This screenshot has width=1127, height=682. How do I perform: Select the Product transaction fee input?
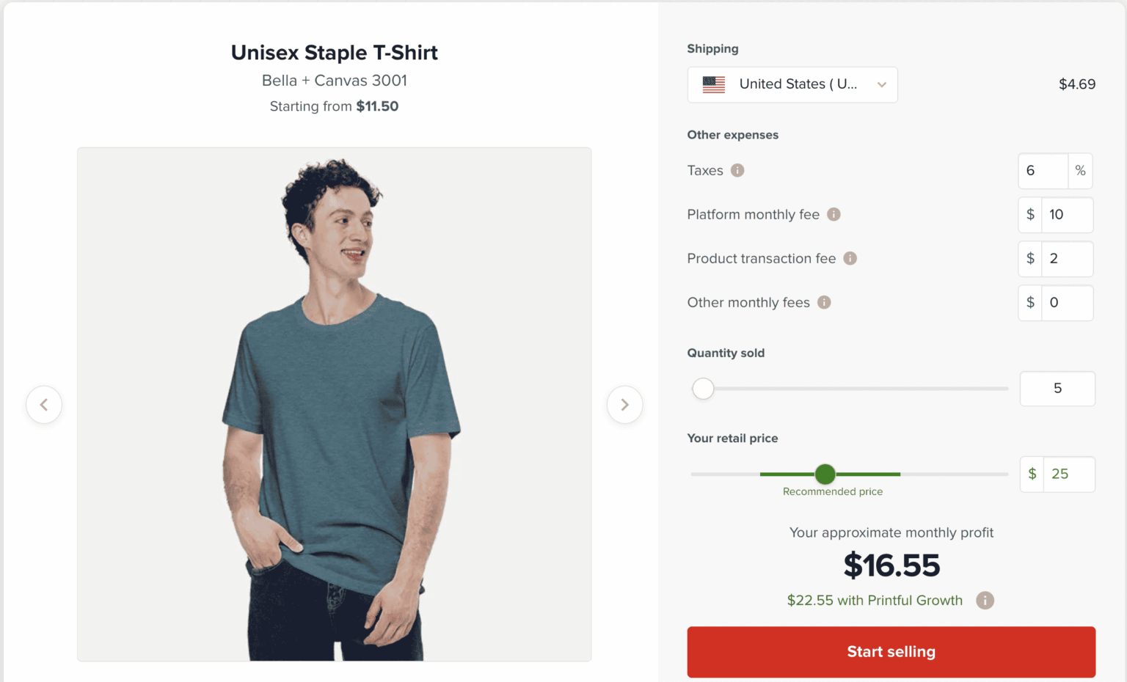pos(1066,259)
